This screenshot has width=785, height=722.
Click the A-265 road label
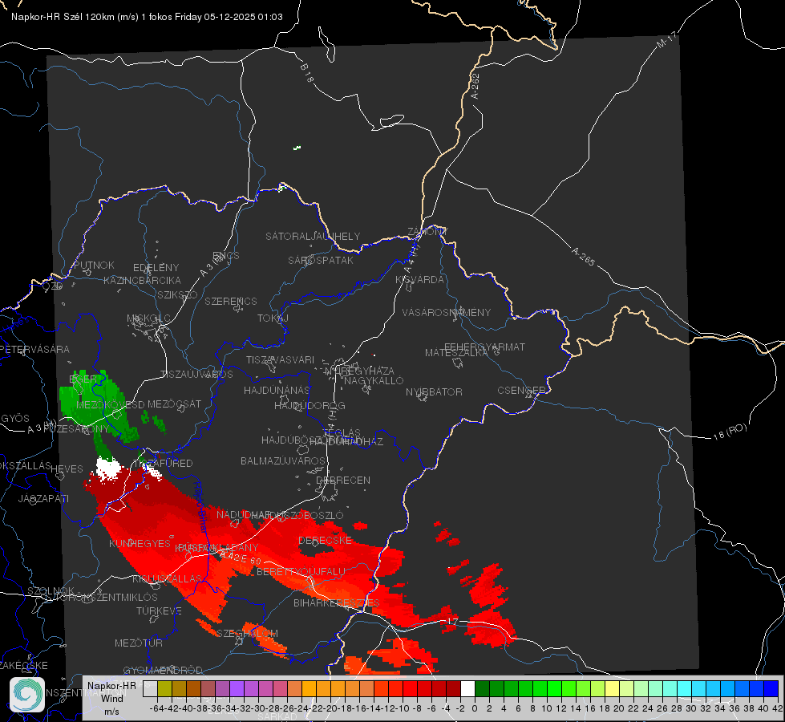point(583,257)
